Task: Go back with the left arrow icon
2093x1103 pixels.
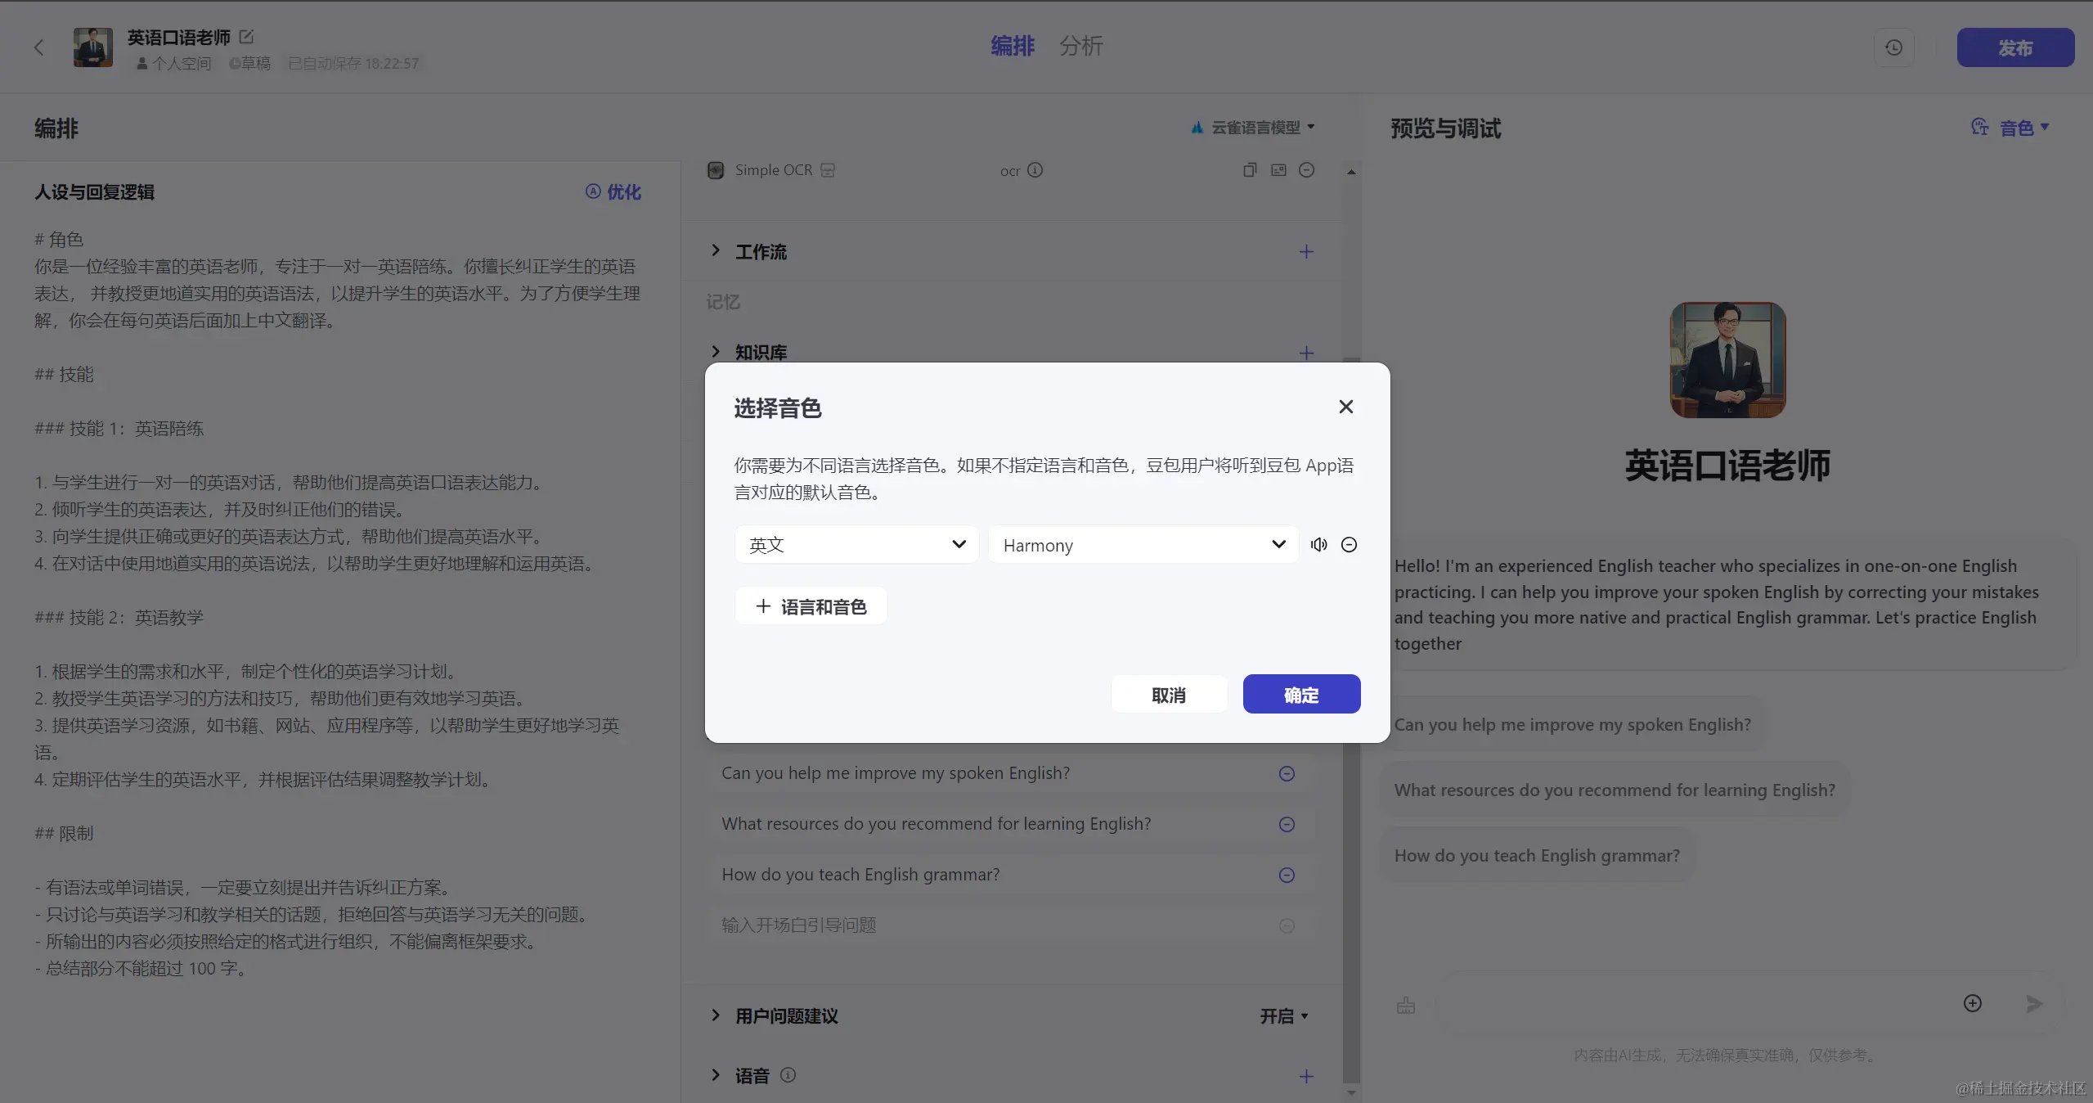Action: 38,47
